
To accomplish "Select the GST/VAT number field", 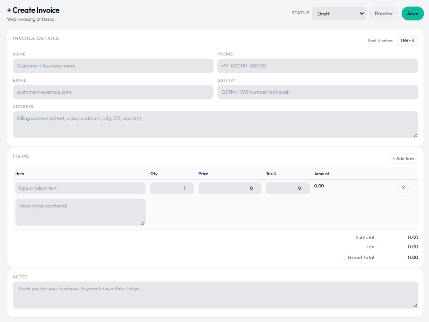I will (x=317, y=92).
